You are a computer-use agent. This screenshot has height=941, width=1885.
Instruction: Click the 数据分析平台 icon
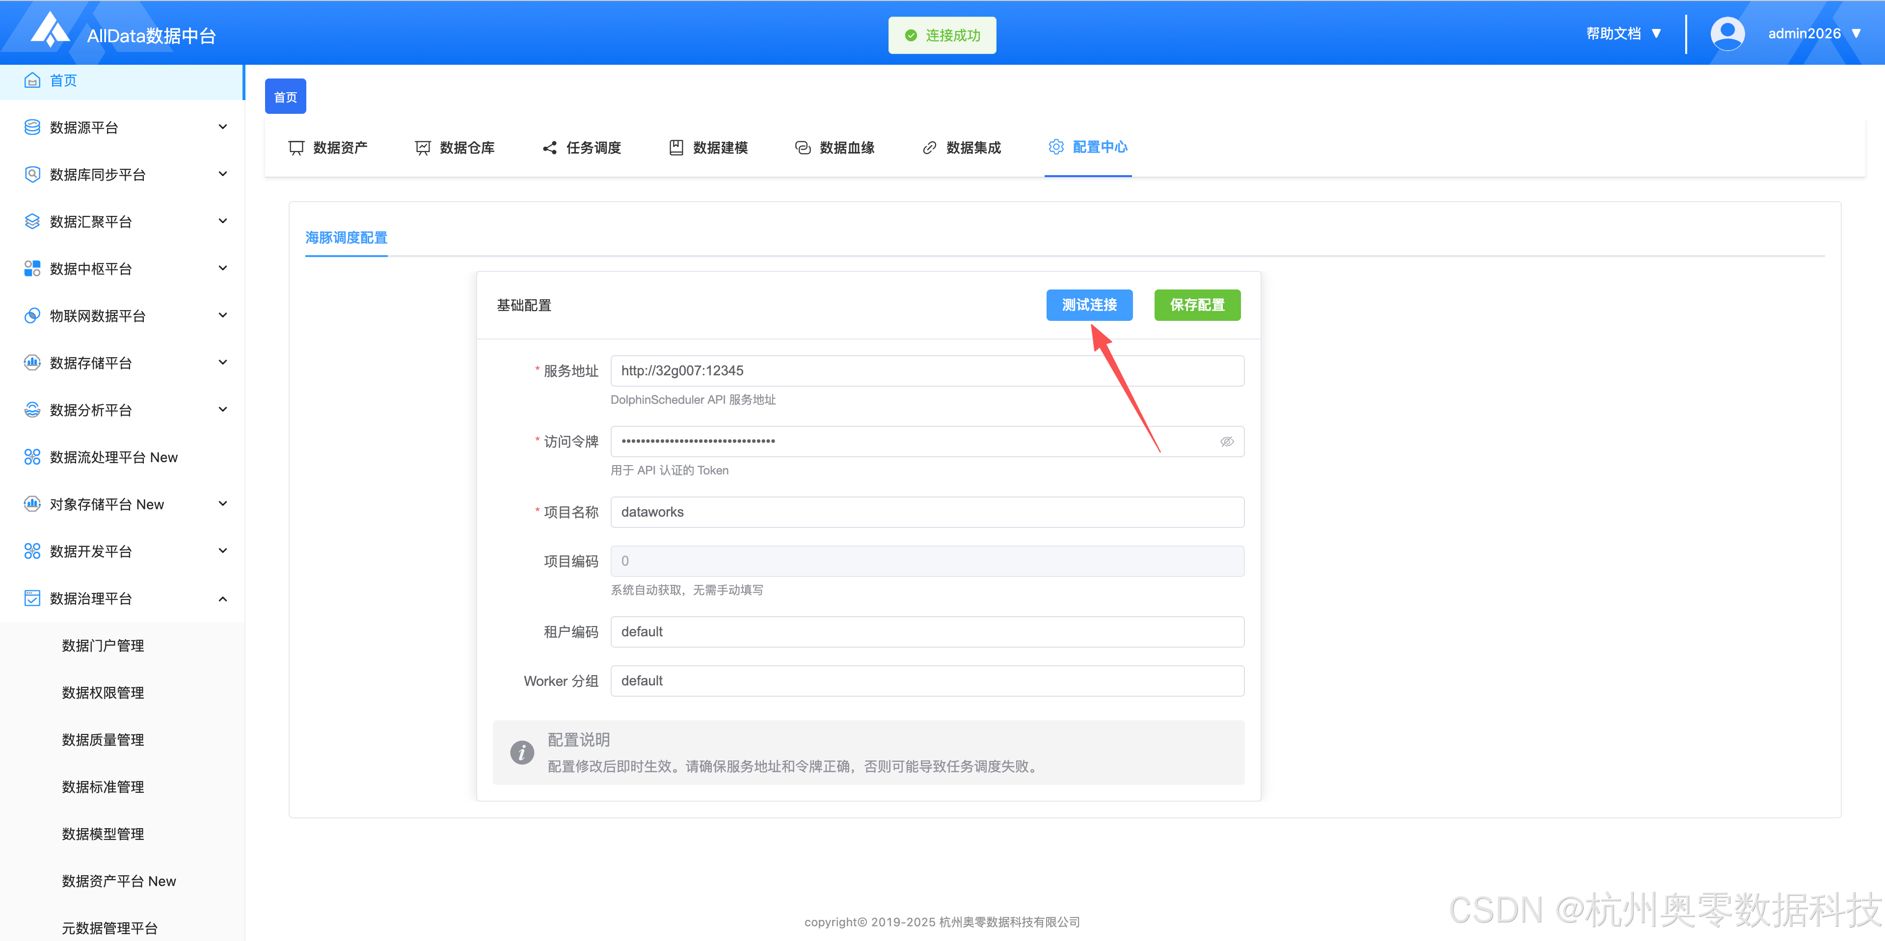pos(32,410)
